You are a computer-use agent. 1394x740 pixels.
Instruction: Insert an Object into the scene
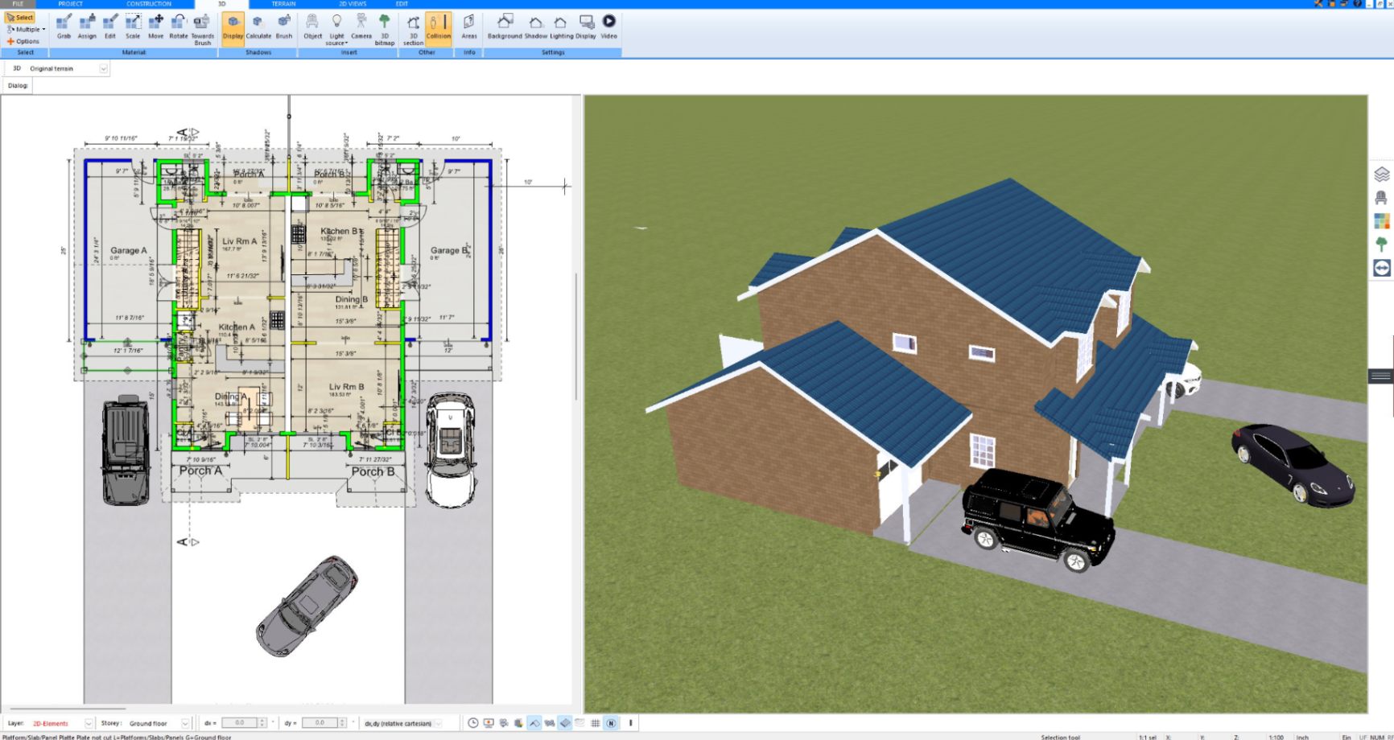(312, 27)
